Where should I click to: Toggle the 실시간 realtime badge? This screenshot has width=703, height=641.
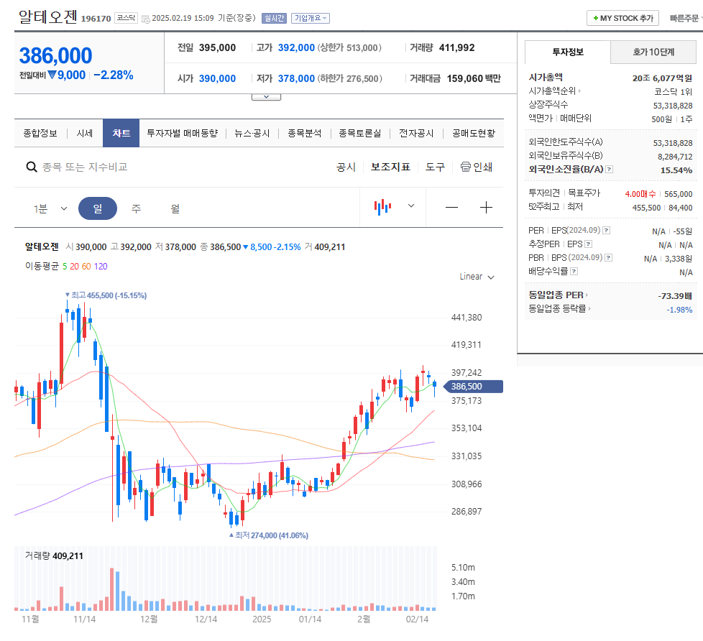point(274,19)
